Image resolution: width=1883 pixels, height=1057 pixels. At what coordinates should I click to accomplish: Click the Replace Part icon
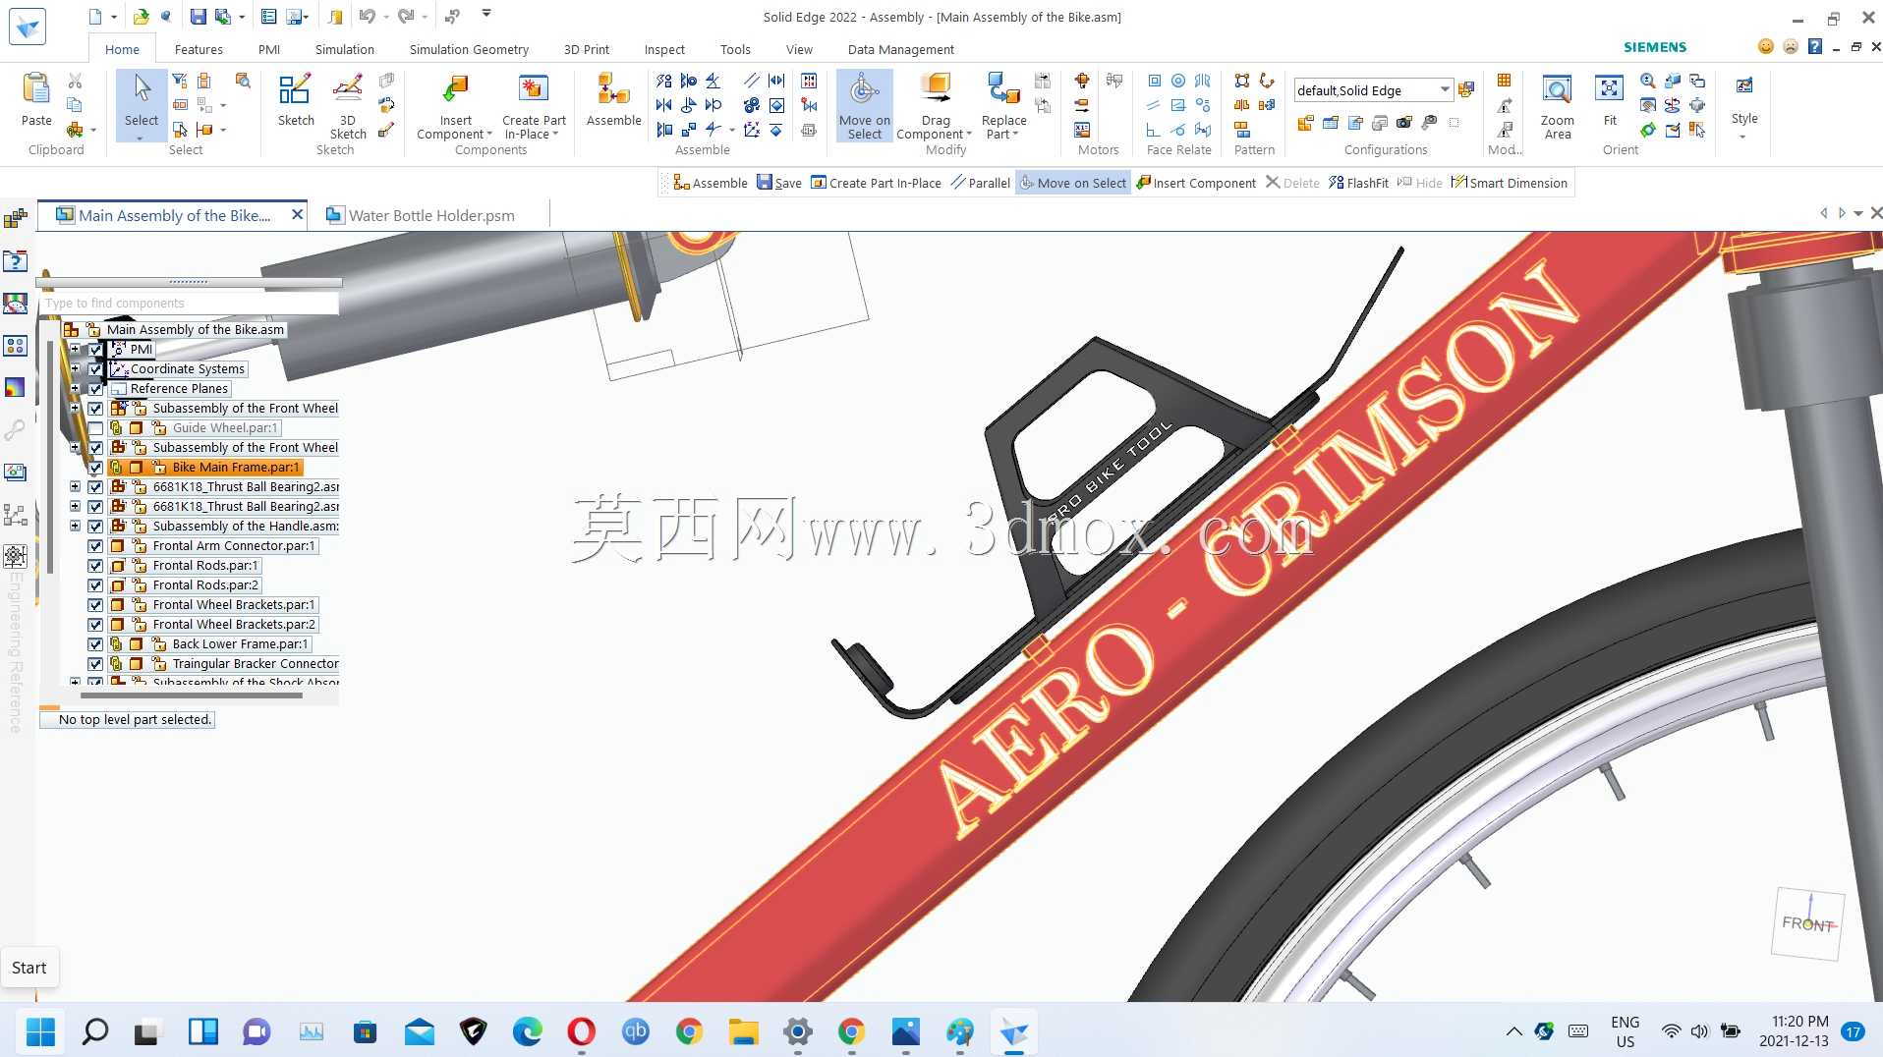point(1003,89)
